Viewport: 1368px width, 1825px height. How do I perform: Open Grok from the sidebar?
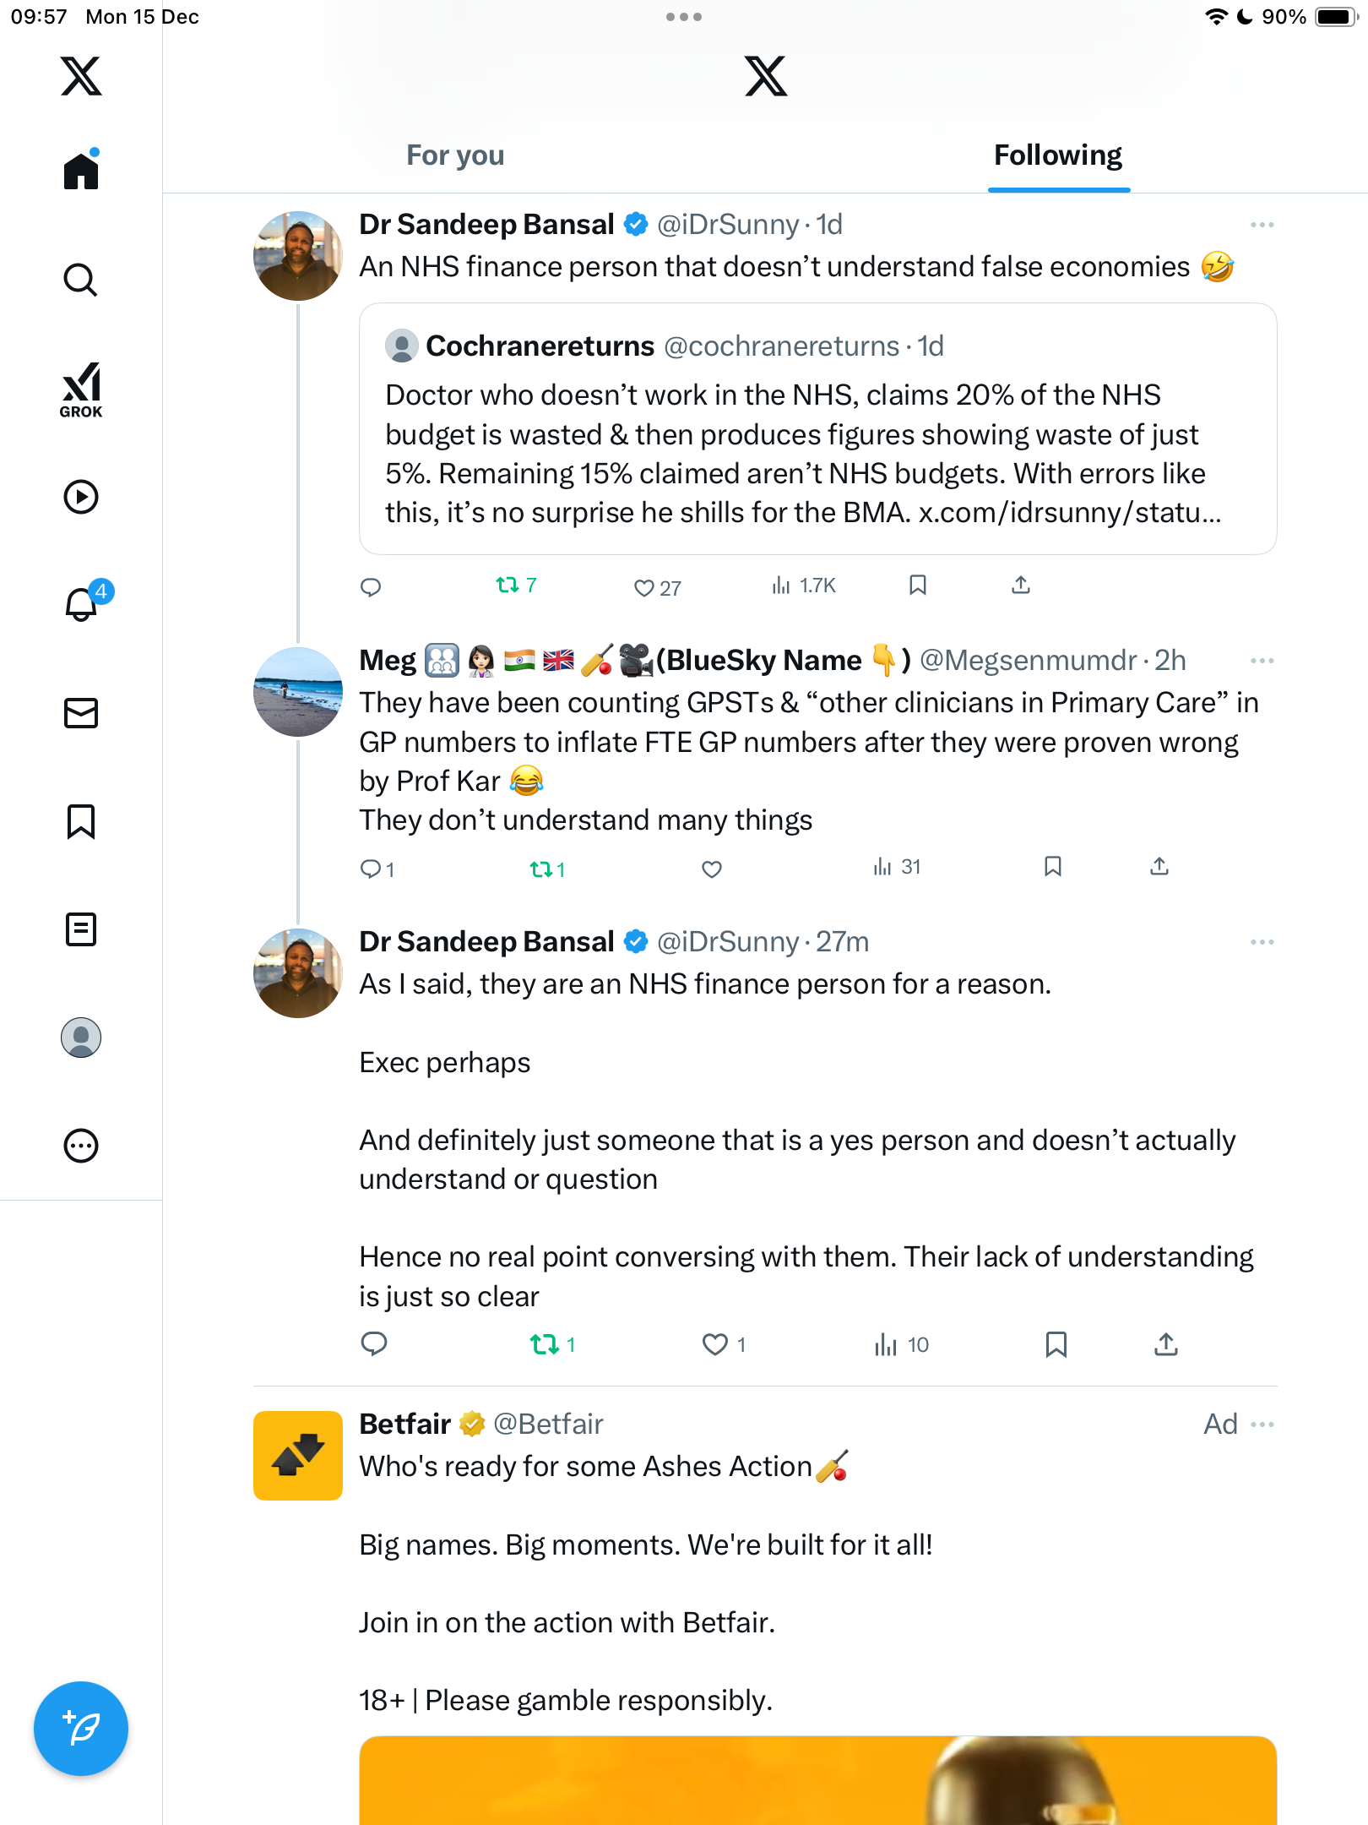81,390
